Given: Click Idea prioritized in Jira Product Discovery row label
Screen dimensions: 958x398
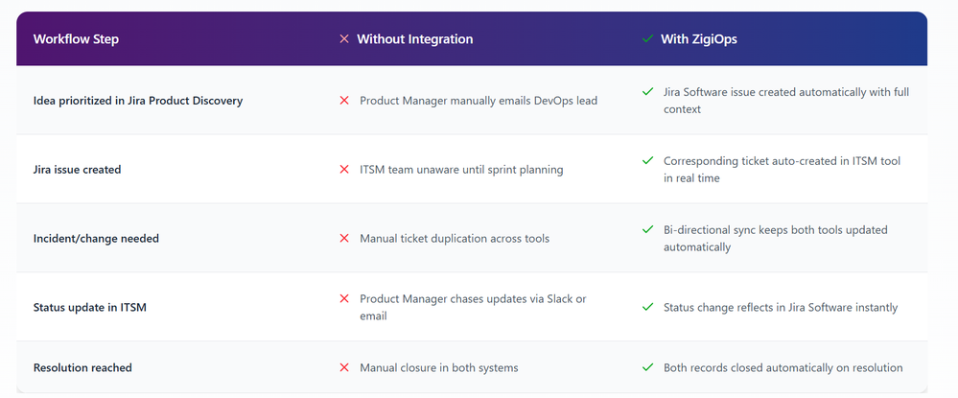Looking at the screenshot, I should pos(137,101).
